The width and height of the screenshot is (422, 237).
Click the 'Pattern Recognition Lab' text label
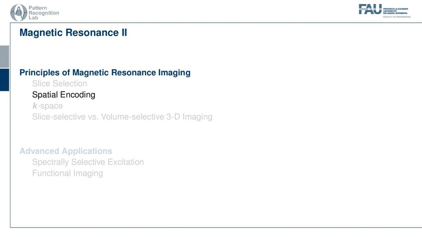point(44,13)
